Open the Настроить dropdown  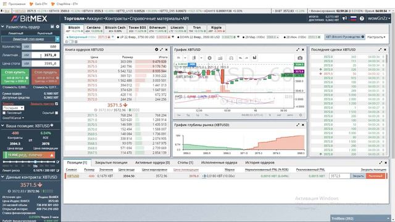point(376,37)
